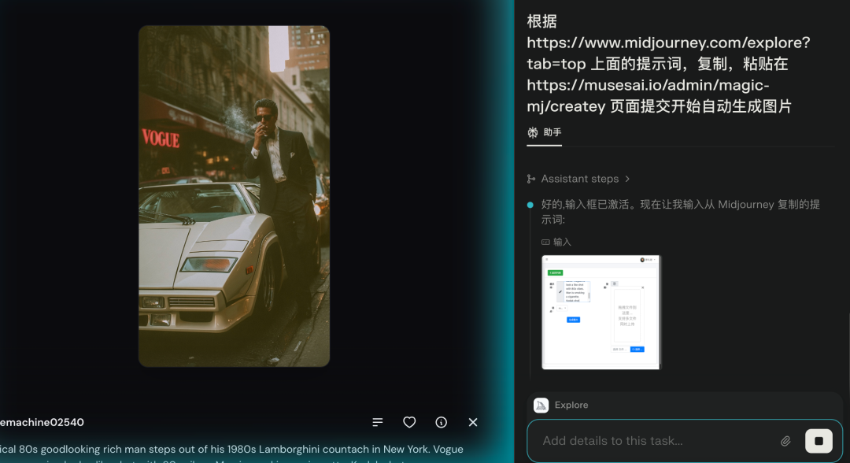
Task: Select the Explore tab chip
Action: (x=571, y=406)
